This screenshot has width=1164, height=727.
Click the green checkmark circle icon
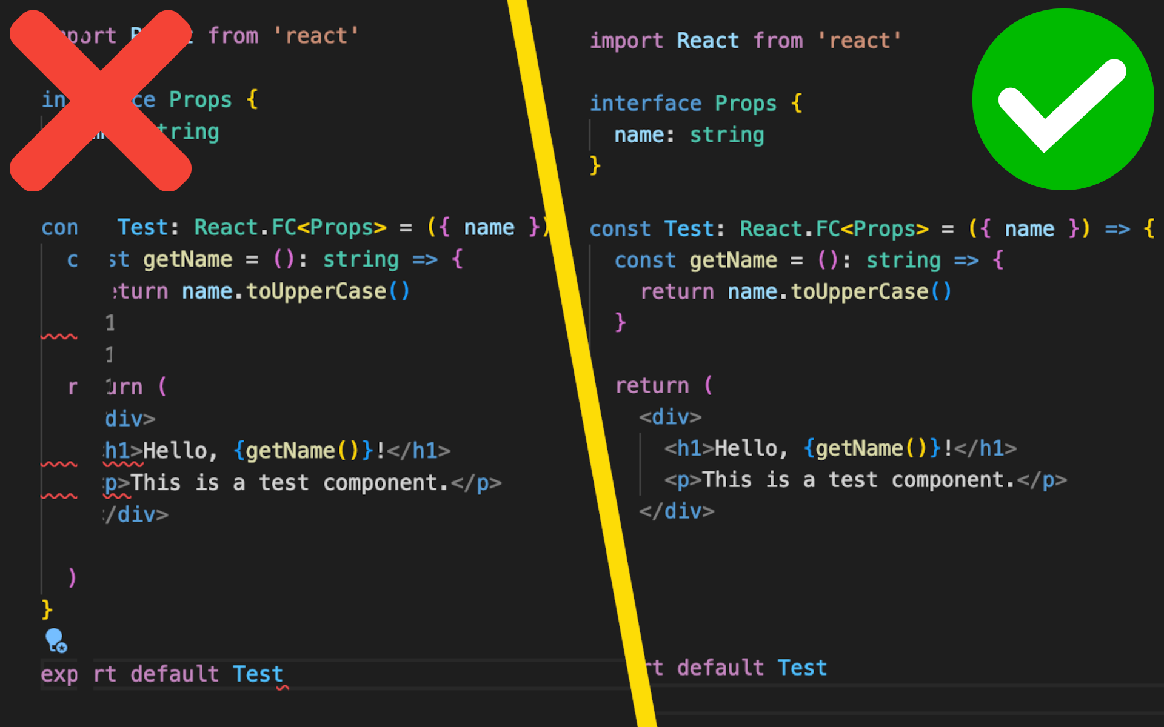click(x=1062, y=99)
